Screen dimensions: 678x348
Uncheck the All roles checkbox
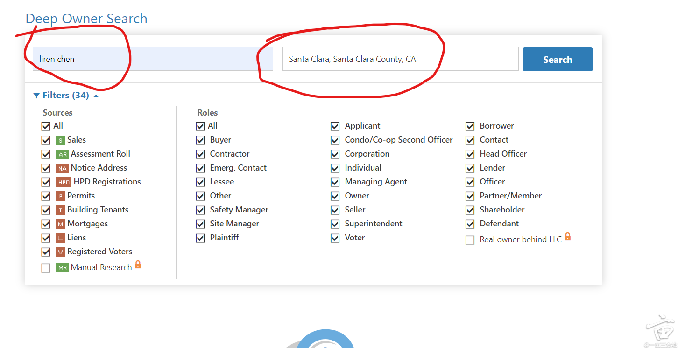coord(200,126)
